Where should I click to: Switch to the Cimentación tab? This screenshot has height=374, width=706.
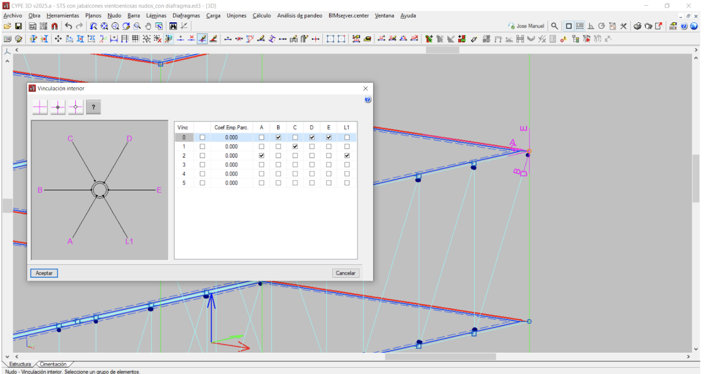point(53,364)
